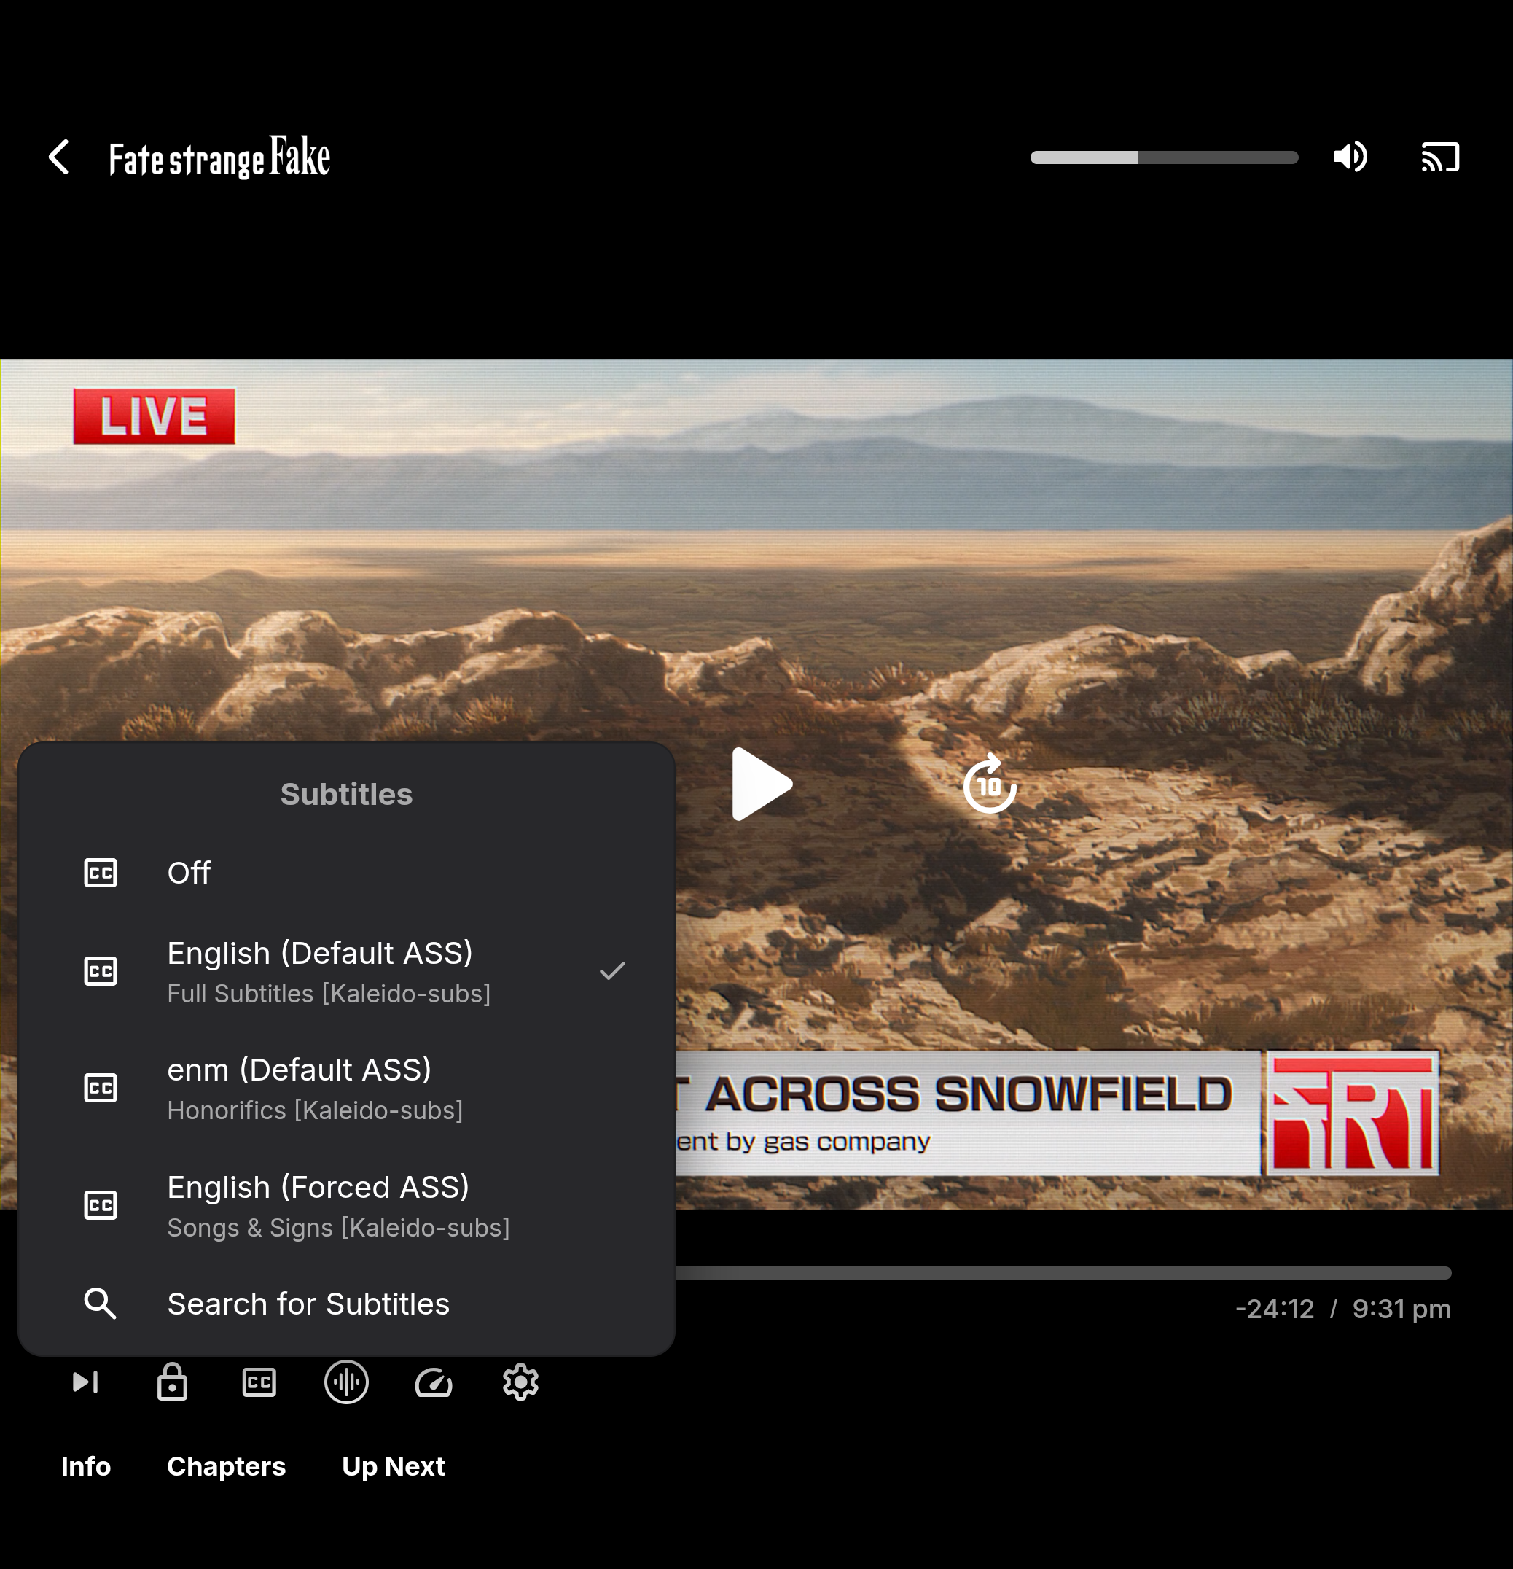Open the Up Next tab
This screenshot has width=1513, height=1569.
pos(393,1466)
